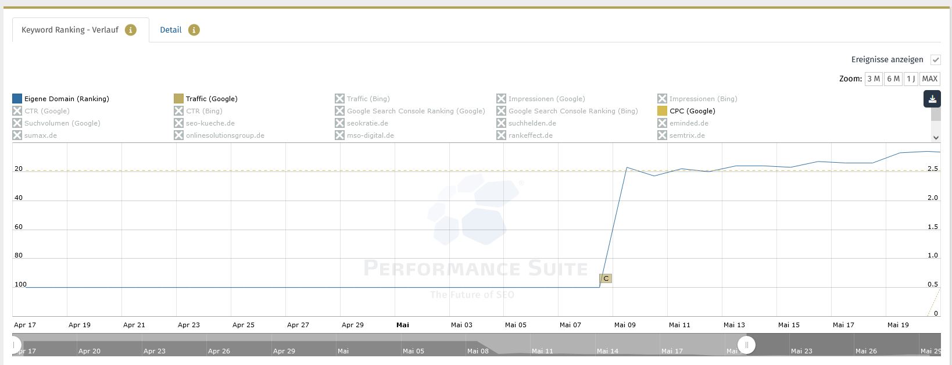Viewport: 952px width, 365px height.
Task: Show competitor mso-digital.de in chart
Action: (364, 135)
